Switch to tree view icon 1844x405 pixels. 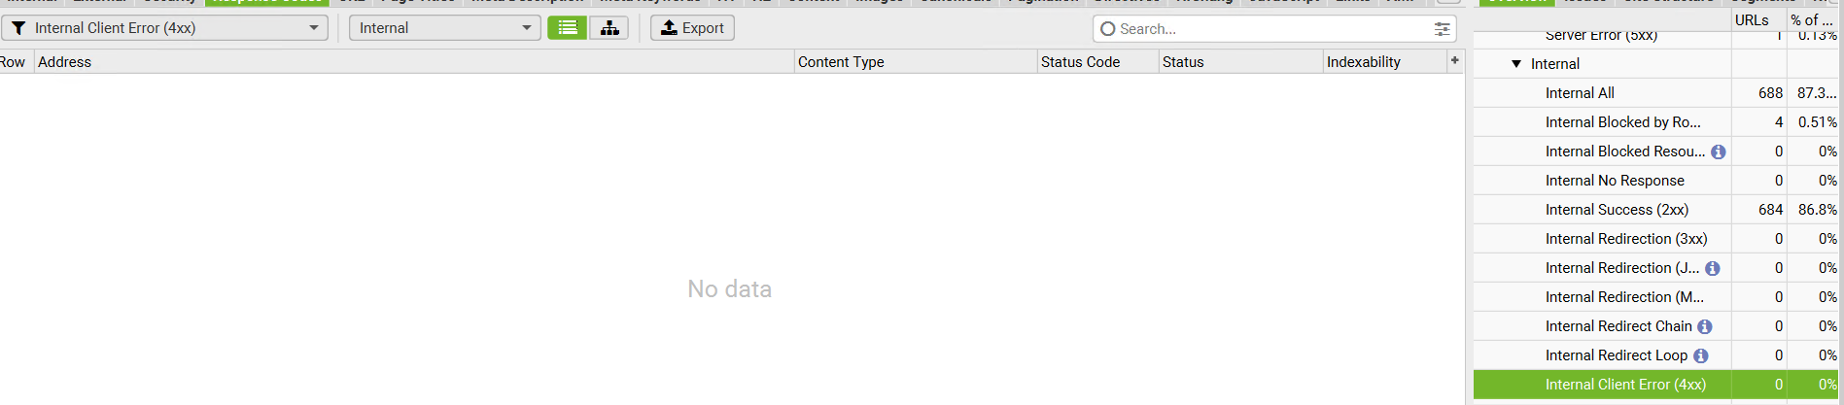click(x=609, y=27)
